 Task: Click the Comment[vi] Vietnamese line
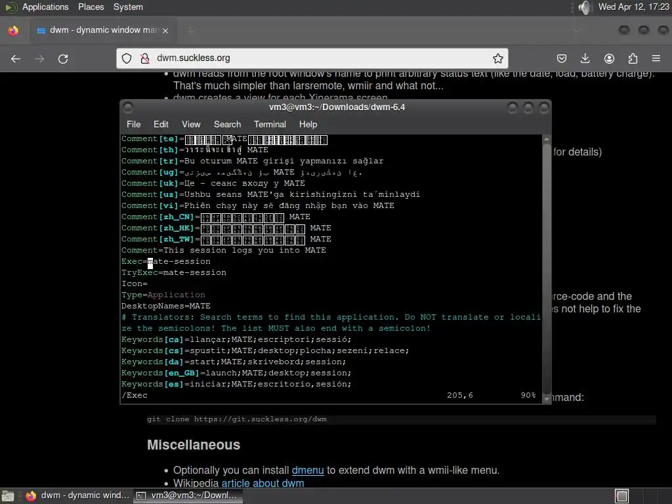(257, 205)
